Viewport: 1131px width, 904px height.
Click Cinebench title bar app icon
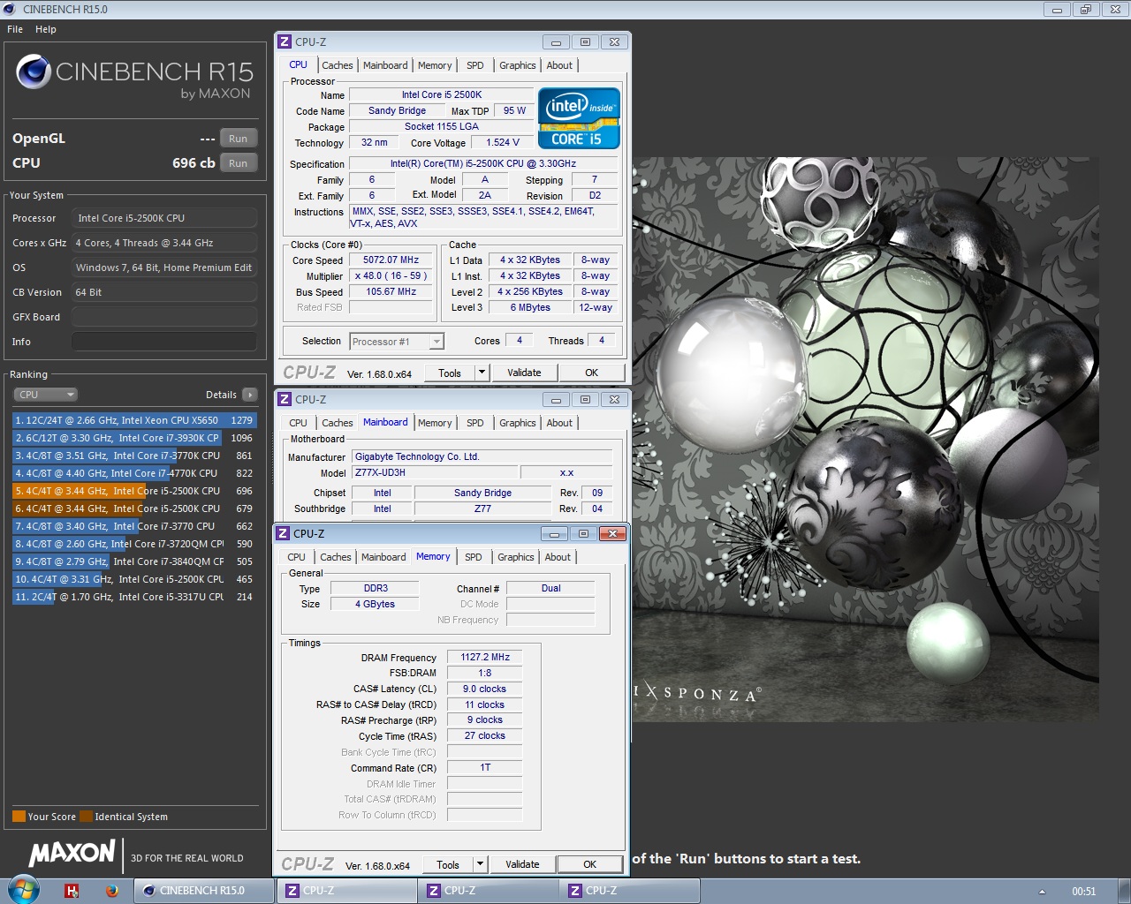coord(10,9)
